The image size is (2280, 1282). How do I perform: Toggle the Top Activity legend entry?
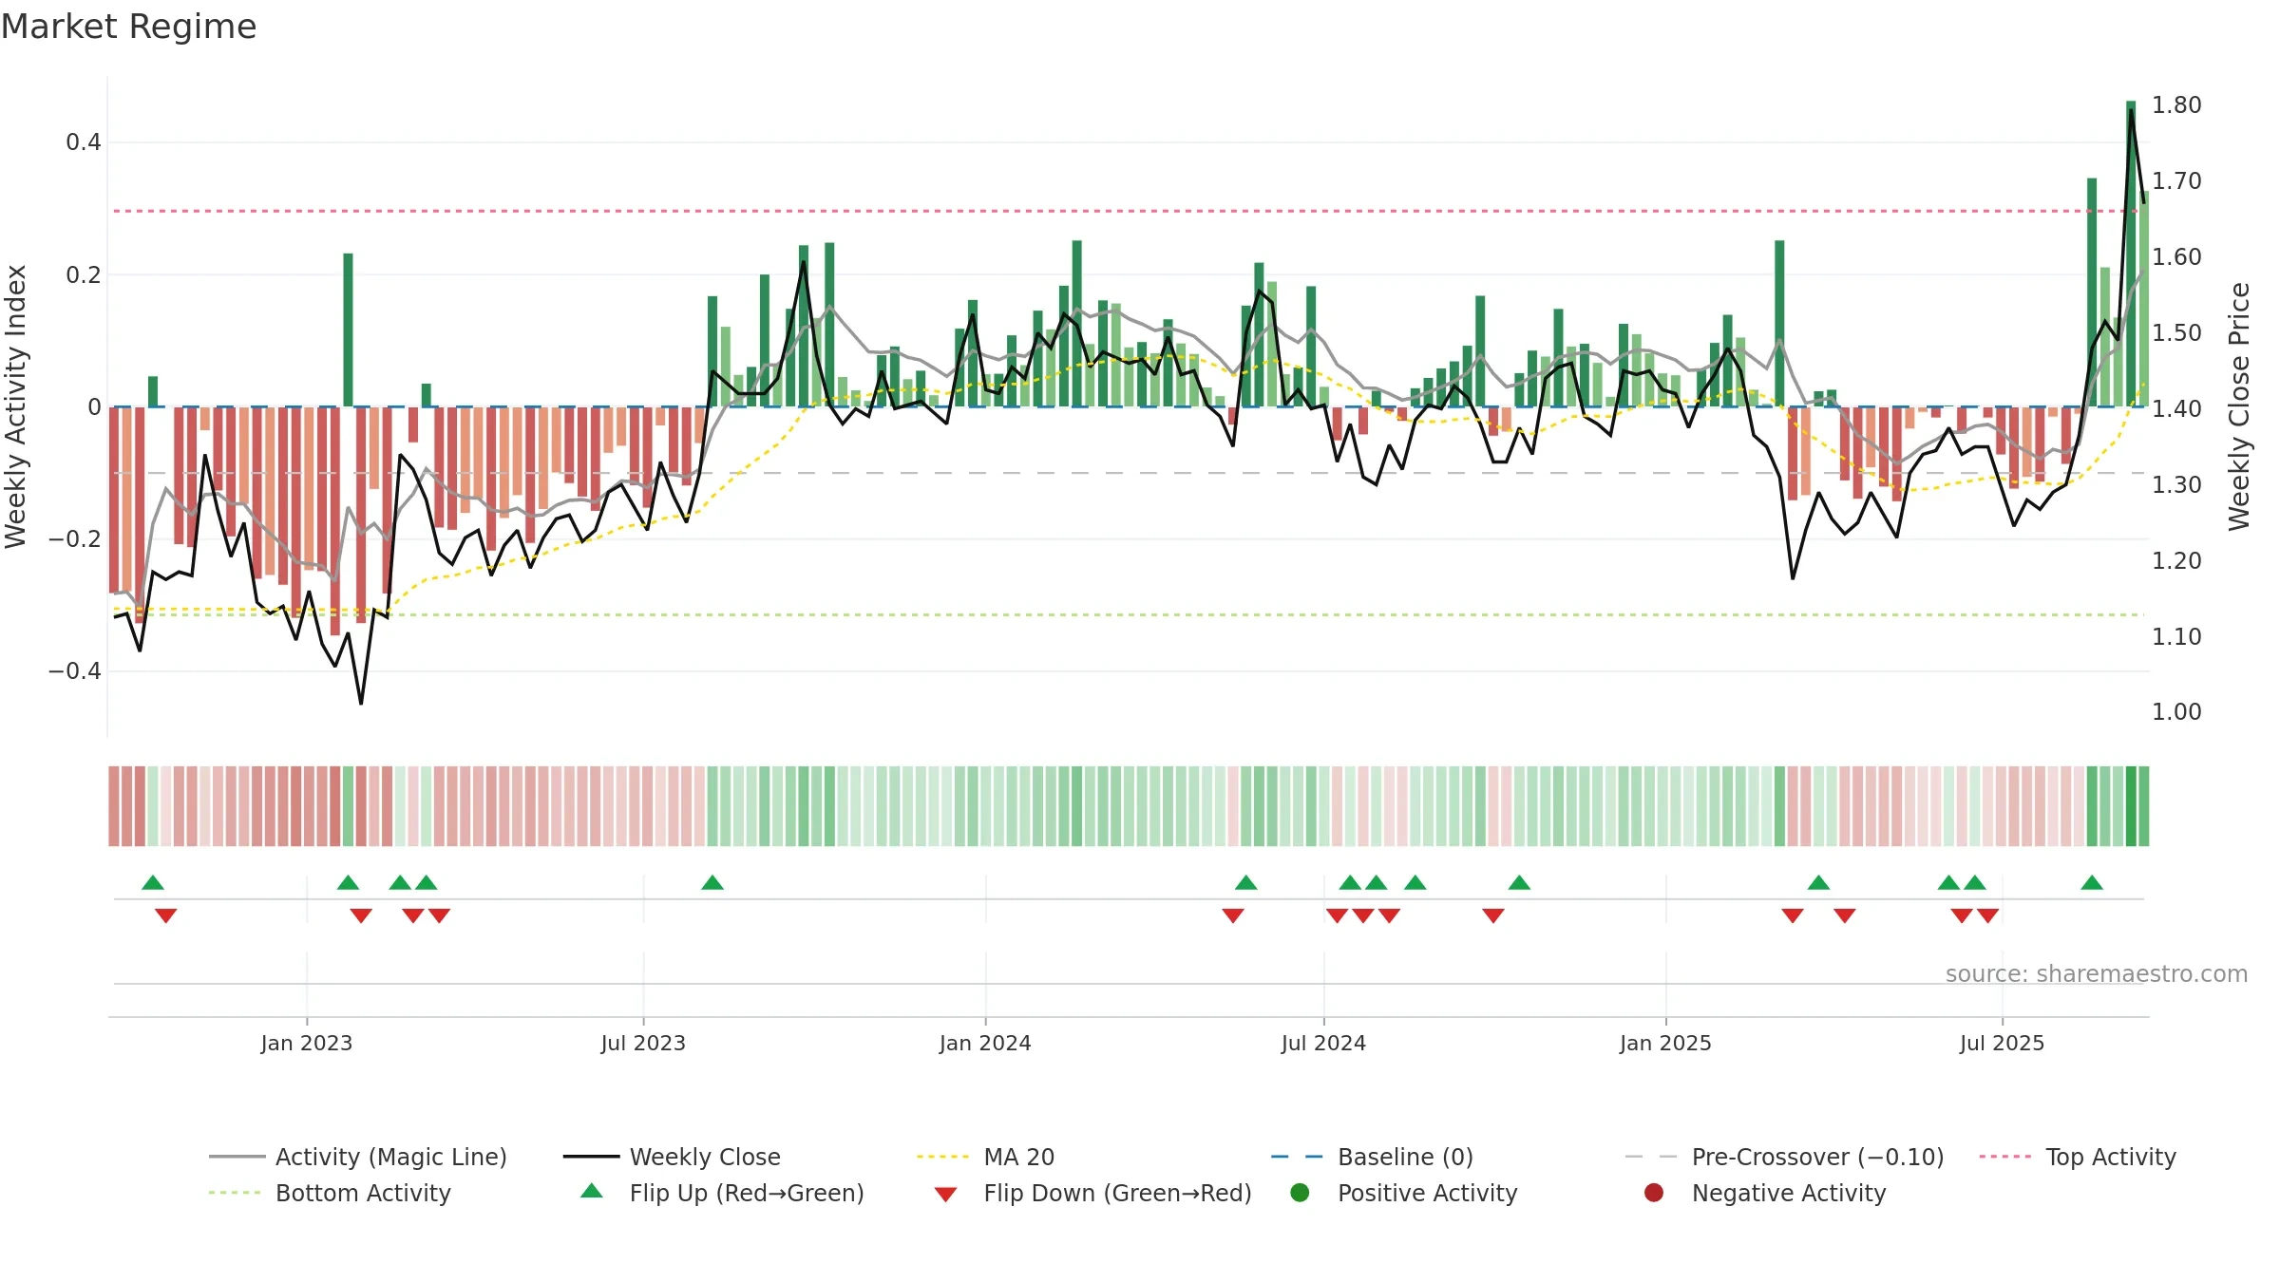(x=2077, y=1157)
